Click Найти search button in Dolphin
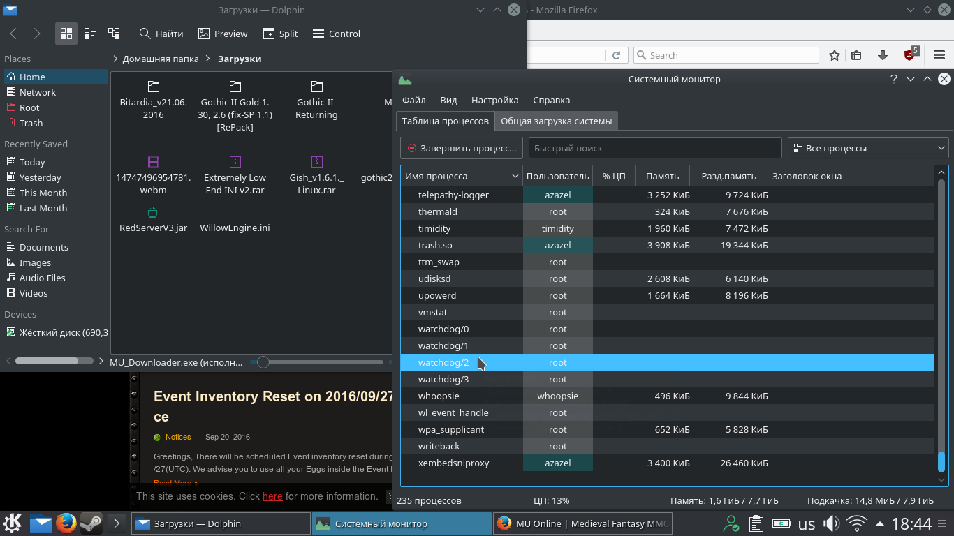 (161, 33)
